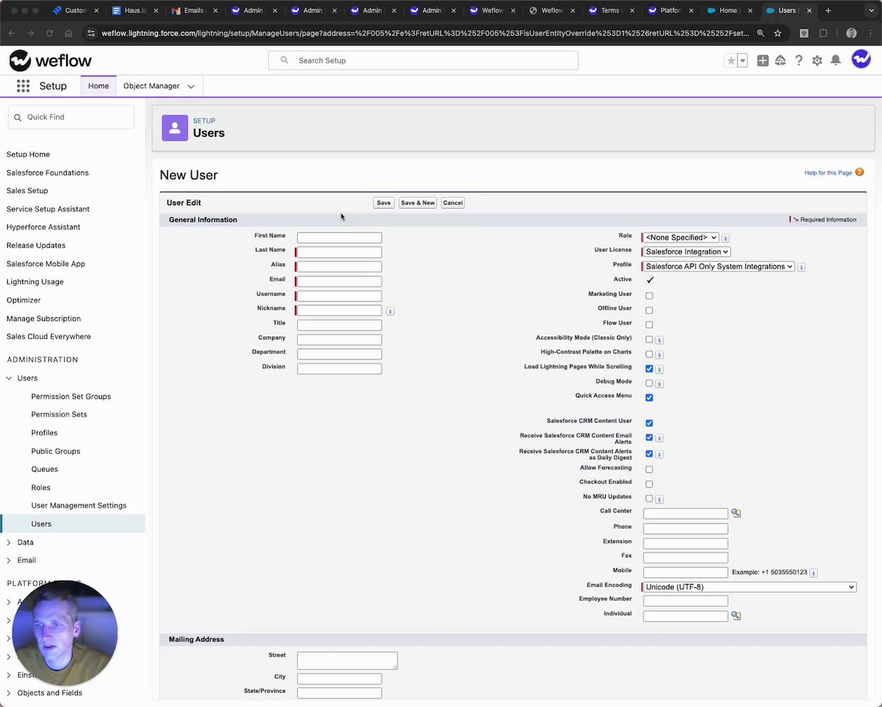Expand the Data section in sidebar
Screen dimensions: 882x707
[x=9, y=542]
